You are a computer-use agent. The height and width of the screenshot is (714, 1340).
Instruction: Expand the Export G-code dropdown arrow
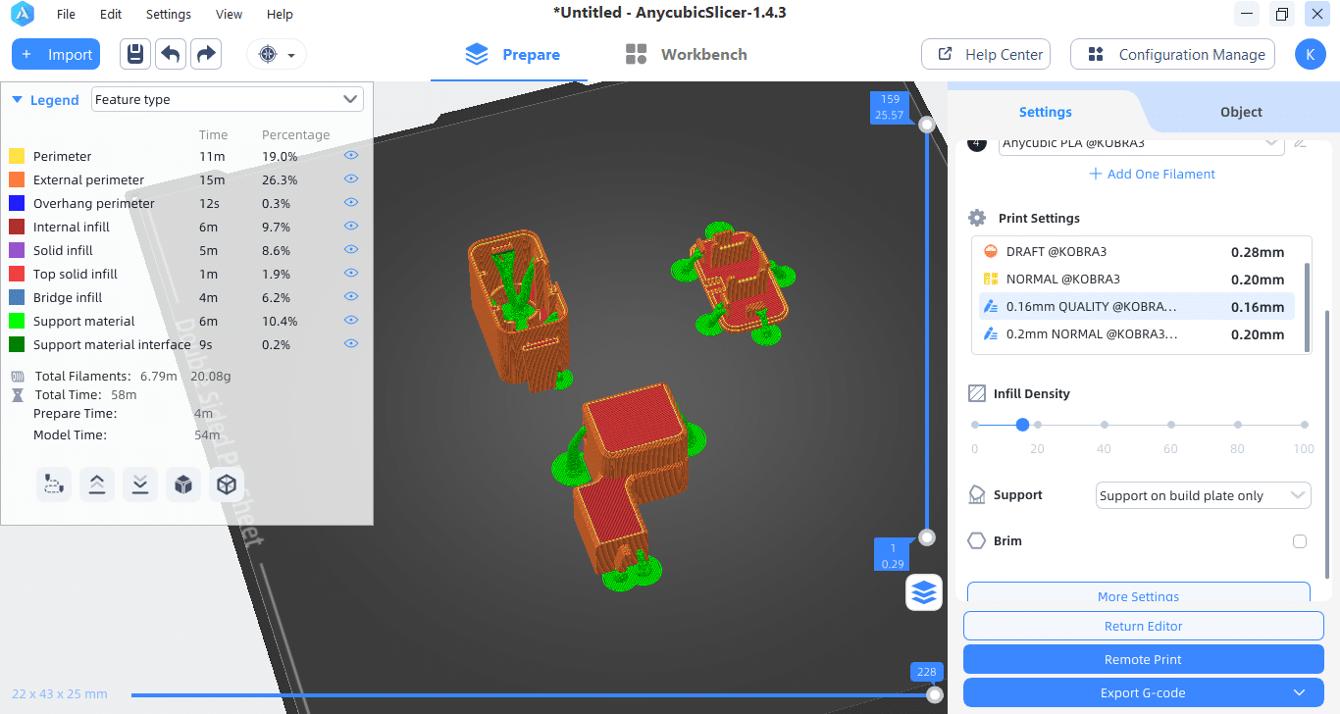click(x=1301, y=692)
